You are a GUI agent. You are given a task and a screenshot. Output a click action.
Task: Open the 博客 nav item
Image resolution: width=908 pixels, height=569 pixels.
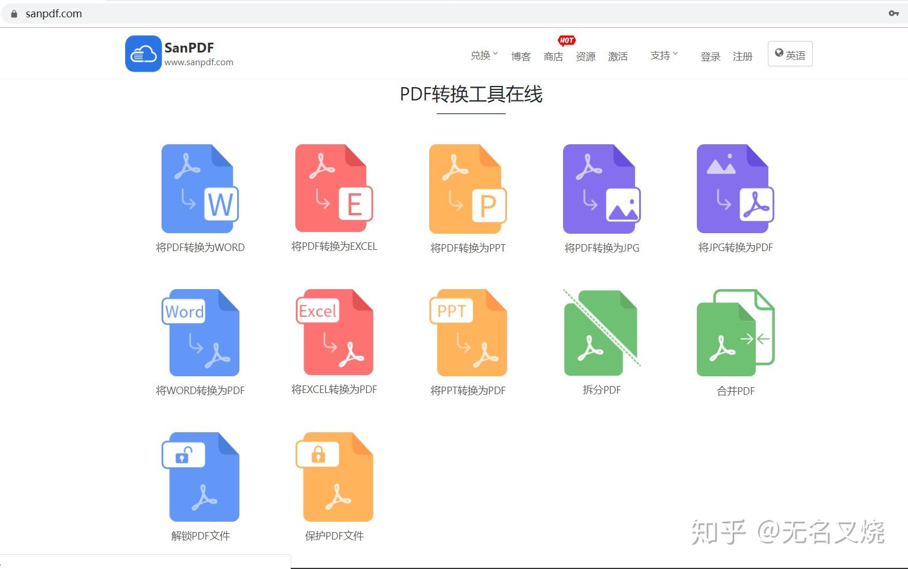[521, 56]
